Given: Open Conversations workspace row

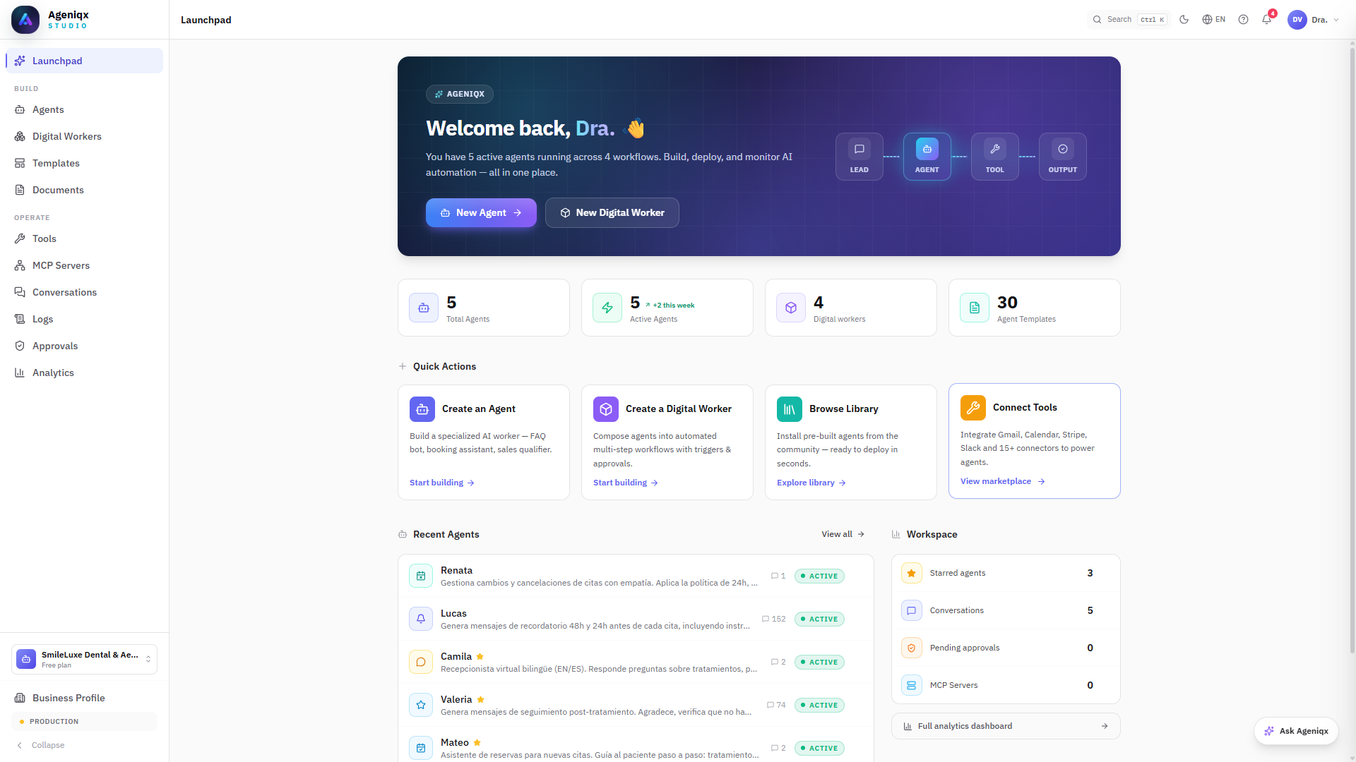Looking at the screenshot, I should [x=1006, y=610].
